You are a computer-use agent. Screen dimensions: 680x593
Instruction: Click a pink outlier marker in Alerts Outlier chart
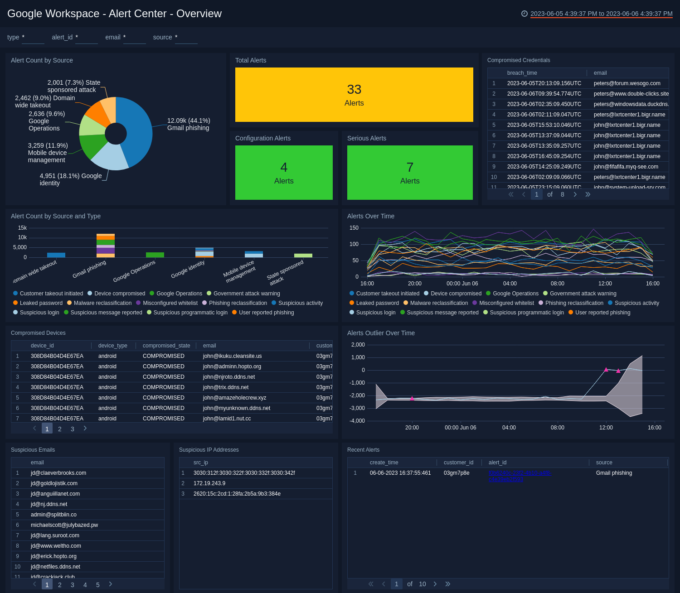click(x=606, y=369)
